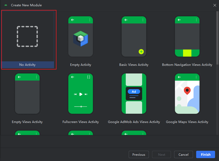
Task: Click the red map pin in Maps template
Action: [x=187, y=90]
